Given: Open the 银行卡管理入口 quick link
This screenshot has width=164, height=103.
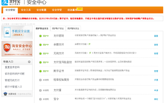Looking at the screenshot, I should click(13, 87).
